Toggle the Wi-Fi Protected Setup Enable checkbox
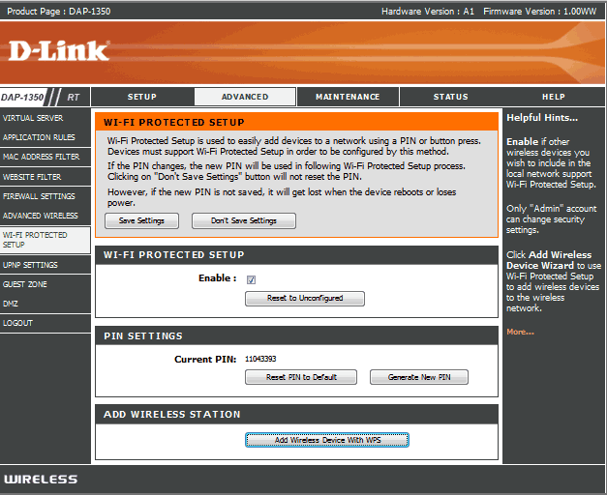The width and height of the screenshot is (607, 495). tap(251, 279)
